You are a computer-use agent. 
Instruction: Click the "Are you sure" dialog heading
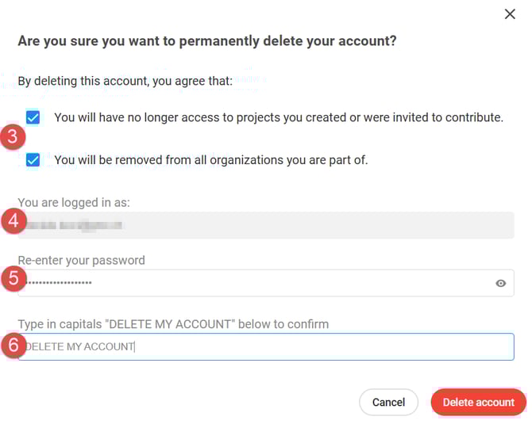coord(206,40)
